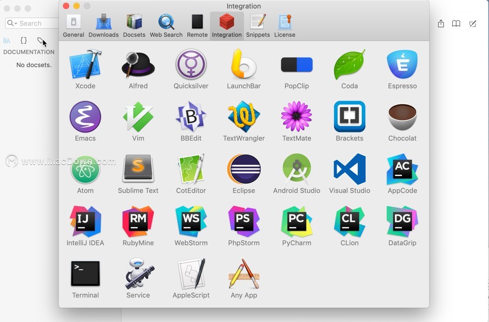Open LaunchBar integration settings
The width and height of the screenshot is (489, 322).
(x=244, y=64)
